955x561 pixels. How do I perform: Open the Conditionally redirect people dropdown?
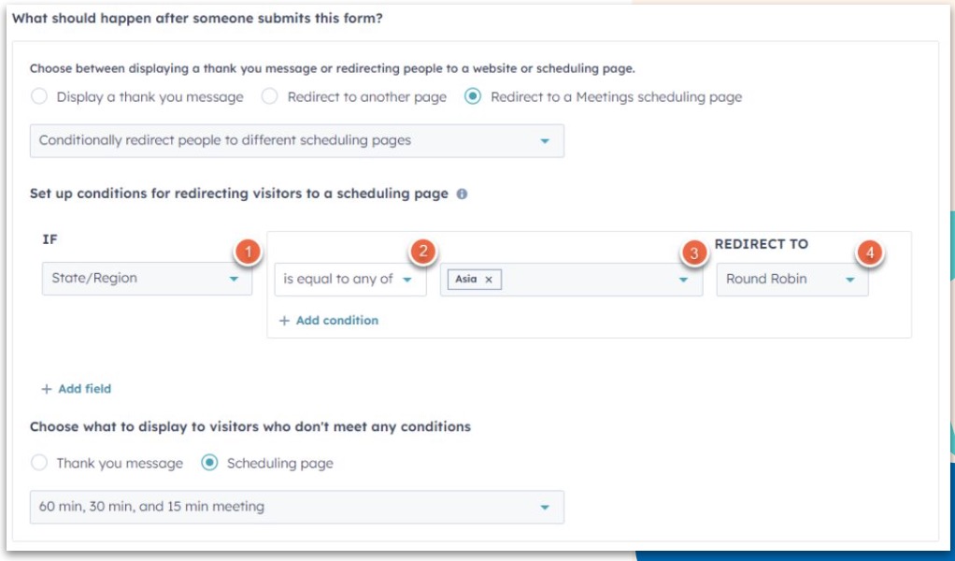click(296, 141)
